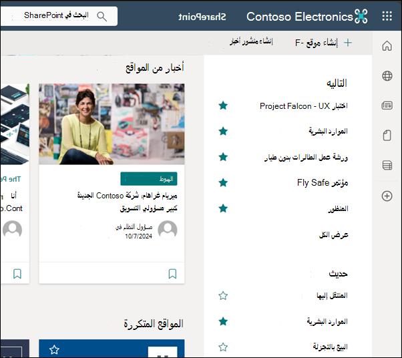Viewport: 402px width, 358px height.
Task: Click the plus icon beside إنشاء موقع
Action: point(348,43)
